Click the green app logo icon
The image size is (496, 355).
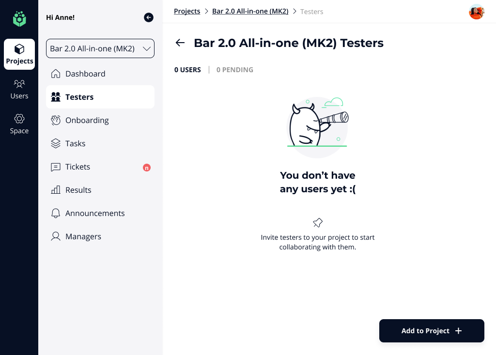coord(19,19)
